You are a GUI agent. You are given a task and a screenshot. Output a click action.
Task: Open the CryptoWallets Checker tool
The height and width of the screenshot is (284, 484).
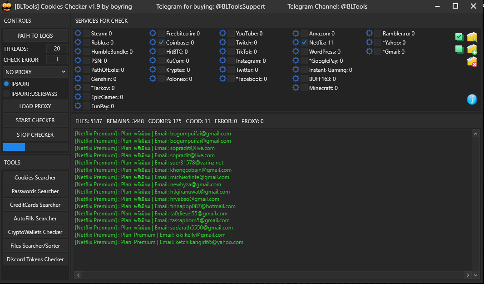tap(35, 232)
